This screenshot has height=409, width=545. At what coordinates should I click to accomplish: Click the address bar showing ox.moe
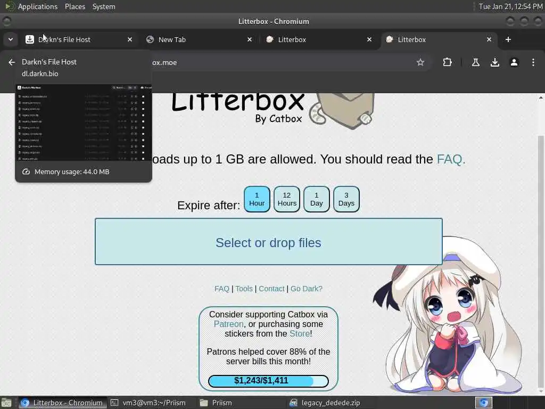click(285, 63)
